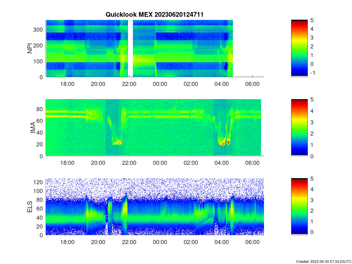Click the 06:00 tick on IMA time axis
The height and width of the screenshot is (264, 352).
[253, 163]
